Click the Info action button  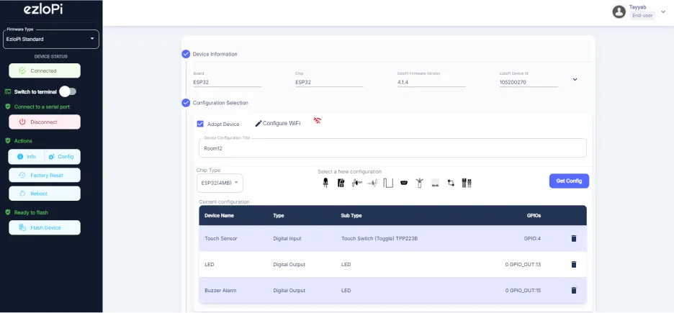27,157
